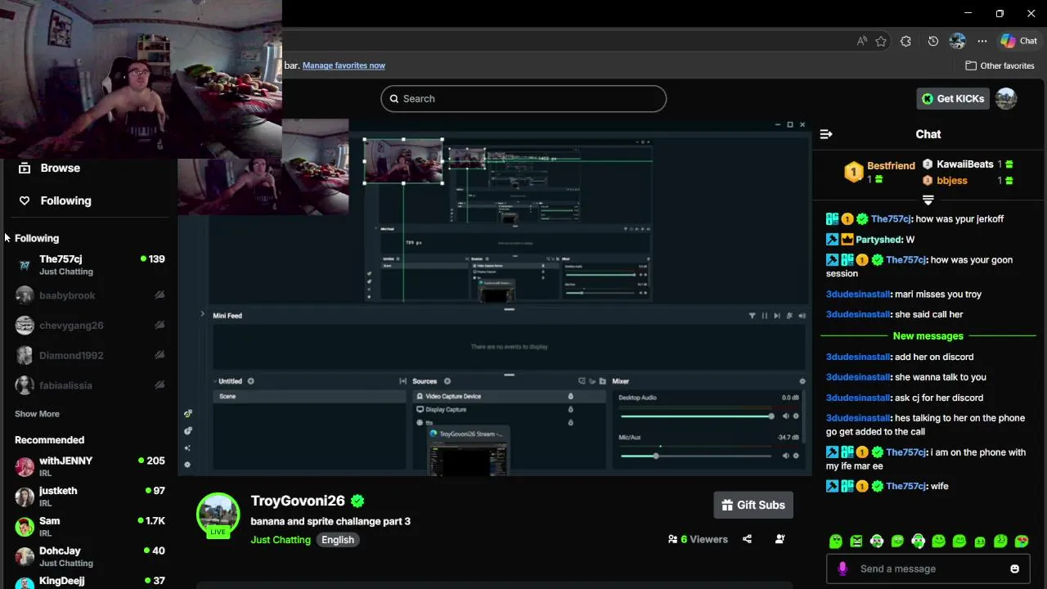
Task: Insert the heart-eyes green emote
Action: tap(1021, 541)
